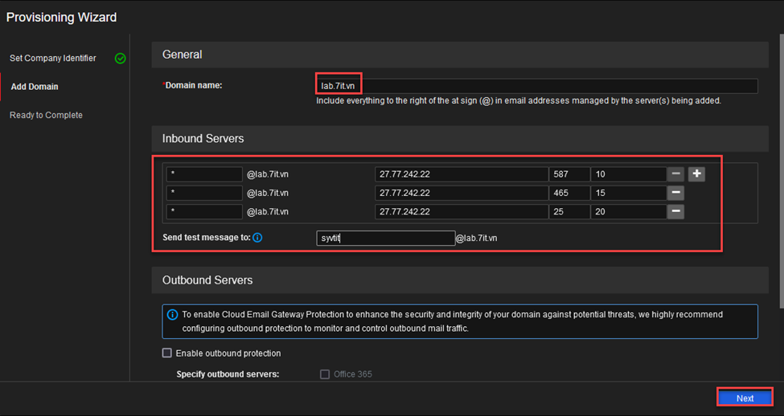Click the vertical scrollbar on the right edge
This screenshot has height=416, width=784.
pyautogui.click(x=781, y=165)
